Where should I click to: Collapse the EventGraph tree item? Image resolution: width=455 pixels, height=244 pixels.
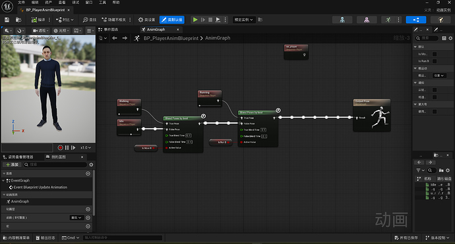point(3,180)
